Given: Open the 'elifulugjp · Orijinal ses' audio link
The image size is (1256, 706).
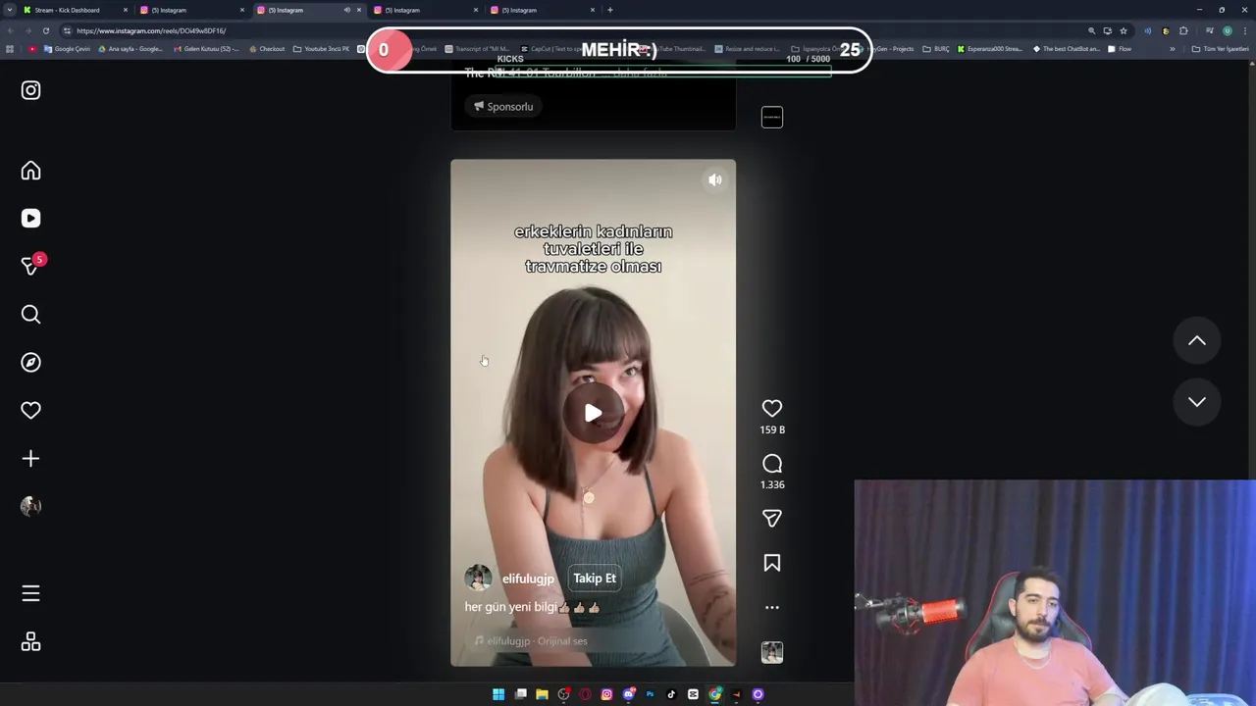Looking at the screenshot, I should [x=531, y=641].
